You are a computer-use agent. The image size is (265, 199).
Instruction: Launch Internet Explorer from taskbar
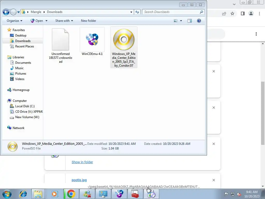(x=23, y=194)
